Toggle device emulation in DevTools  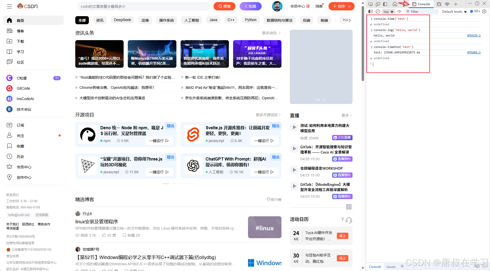pyautogui.click(x=378, y=4)
